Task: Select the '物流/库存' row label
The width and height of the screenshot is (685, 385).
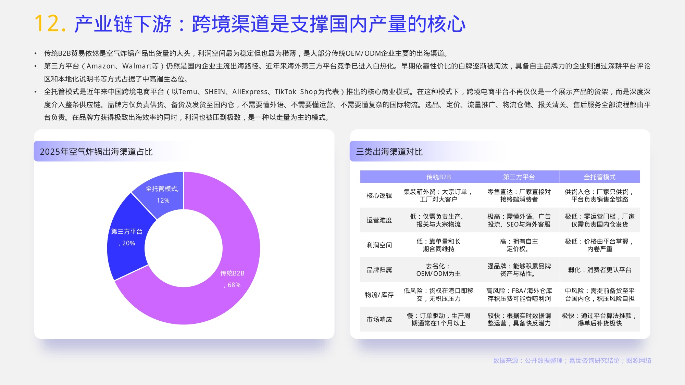Action: (379, 295)
